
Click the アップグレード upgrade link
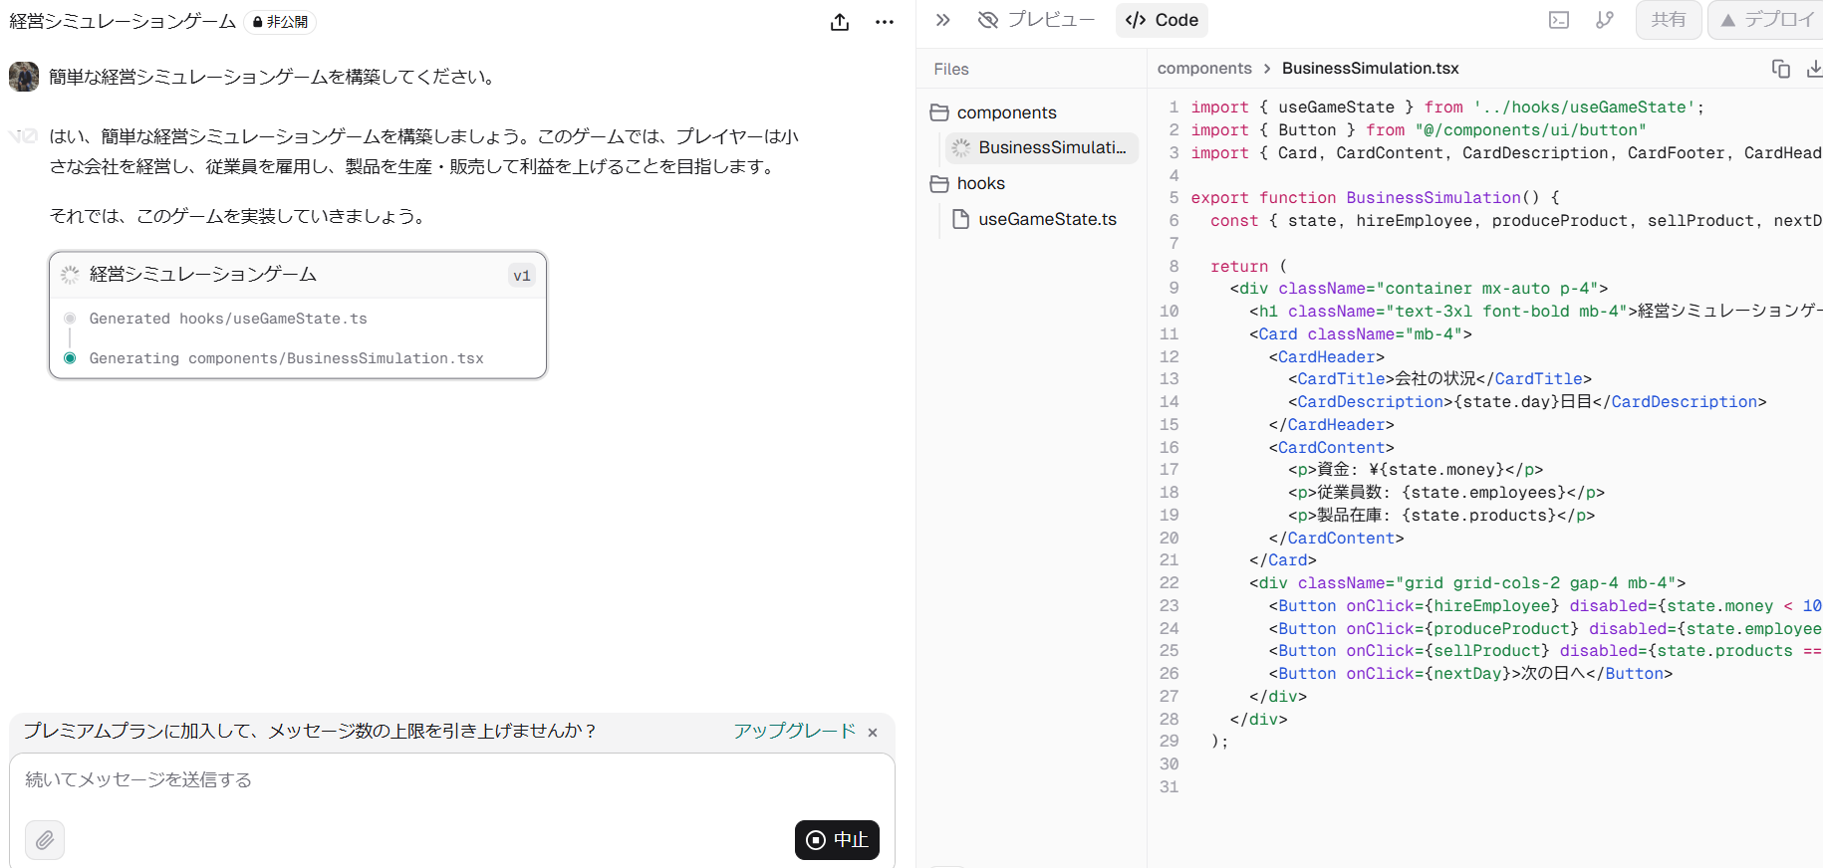click(794, 731)
